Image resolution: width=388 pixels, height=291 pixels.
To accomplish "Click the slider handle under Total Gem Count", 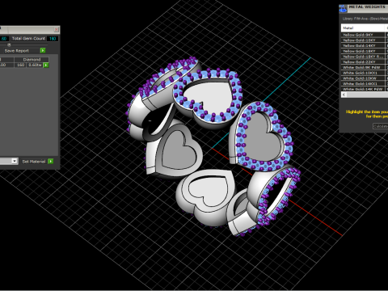I will (x=9, y=44).
